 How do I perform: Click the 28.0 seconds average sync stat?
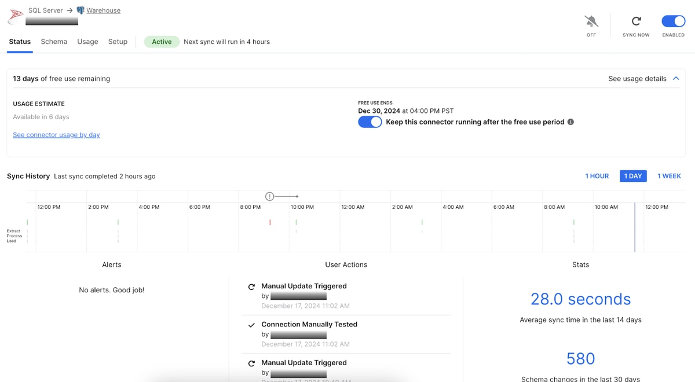tap(580, 299)
